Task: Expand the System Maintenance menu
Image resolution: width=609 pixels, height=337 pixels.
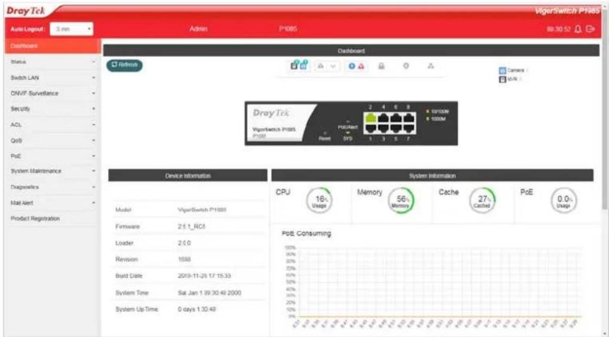Action: [53, 171]
